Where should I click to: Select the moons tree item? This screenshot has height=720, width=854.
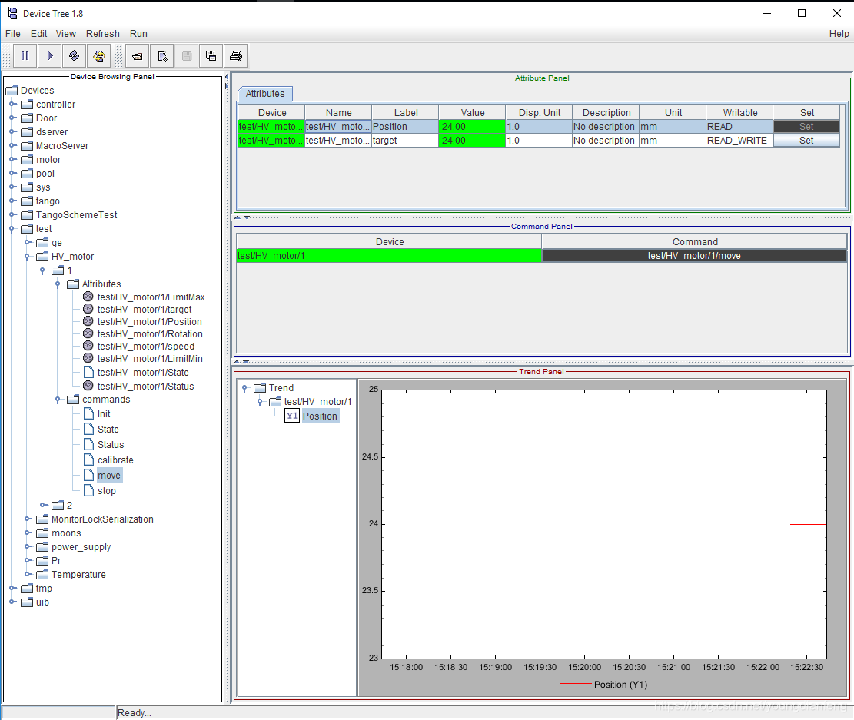pyautogui.click(x=66, y=533)
